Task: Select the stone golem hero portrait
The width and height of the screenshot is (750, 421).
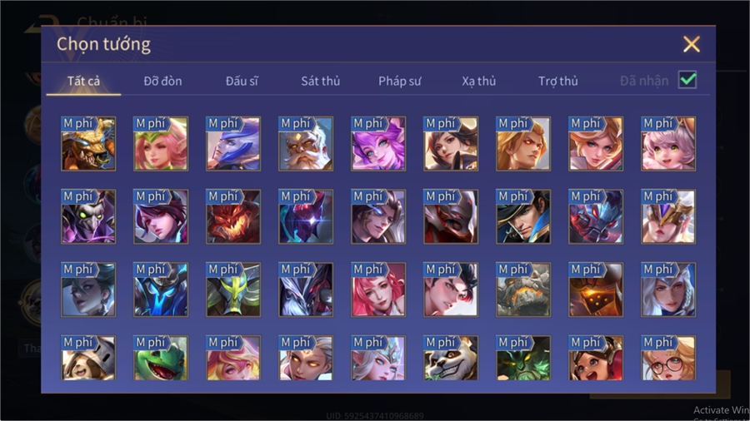Action: pyautogui.click(x=523, y=290)
